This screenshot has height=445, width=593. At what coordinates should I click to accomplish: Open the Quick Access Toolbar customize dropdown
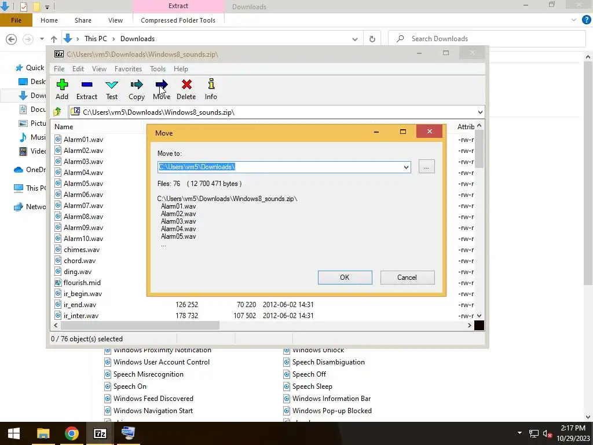47,7
